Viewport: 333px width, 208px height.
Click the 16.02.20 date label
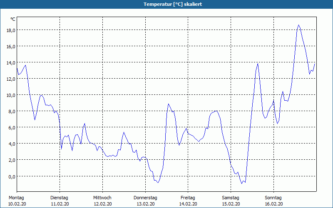click(x=274, y=204)
